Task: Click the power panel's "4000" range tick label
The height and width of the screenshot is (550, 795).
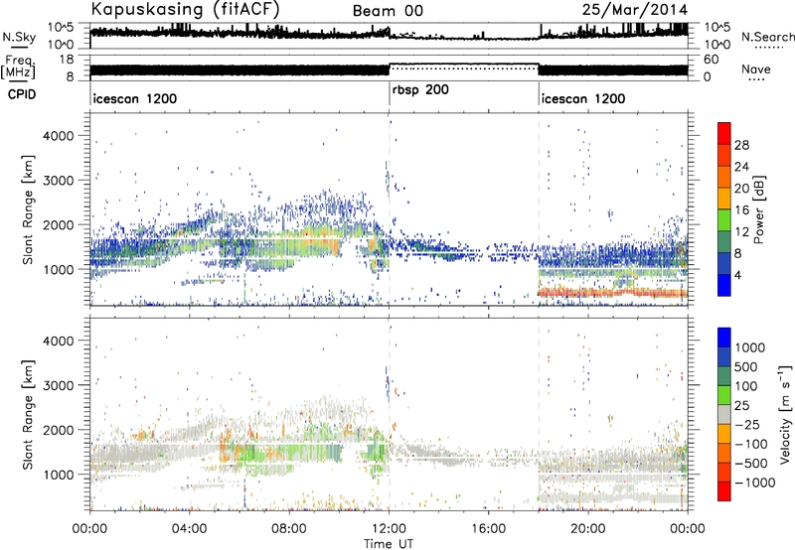Action: [x=58, y=136]
